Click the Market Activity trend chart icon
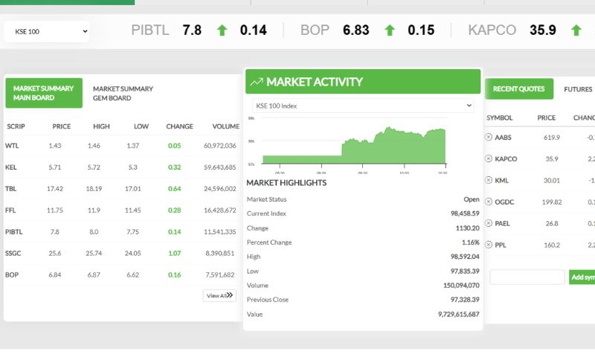The height and width of the screenshot is (357, 595). tap(257, 82)
